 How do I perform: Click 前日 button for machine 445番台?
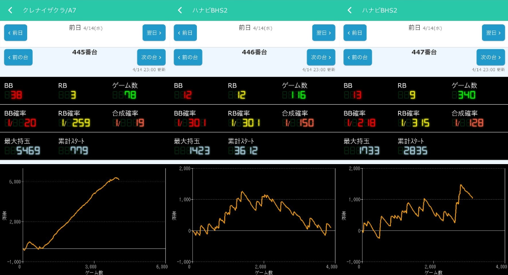[x=15, y=33]
